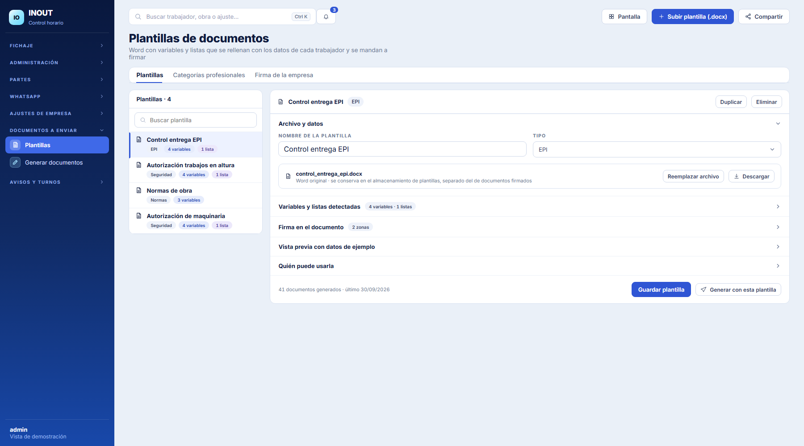Click the INOUT logo icon

point(17,17)
